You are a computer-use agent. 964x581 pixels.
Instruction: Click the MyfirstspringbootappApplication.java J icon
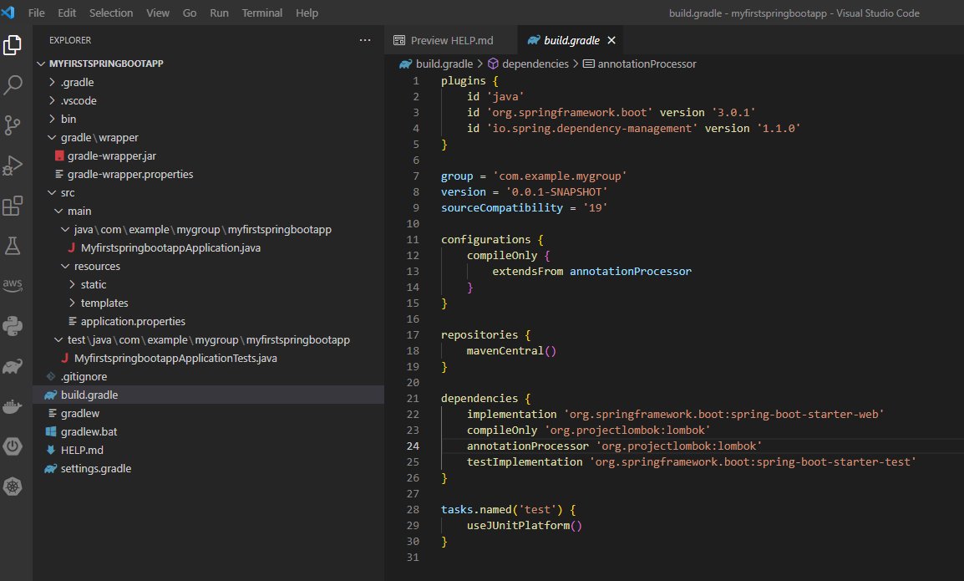pos(72,247)
